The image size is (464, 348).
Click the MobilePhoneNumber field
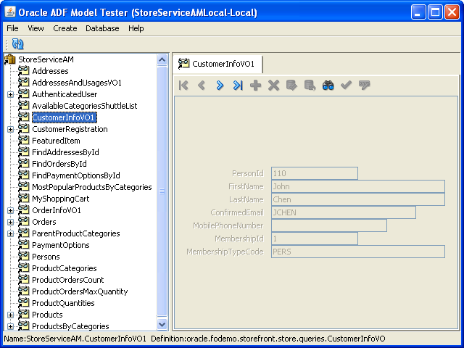point(329,225)
